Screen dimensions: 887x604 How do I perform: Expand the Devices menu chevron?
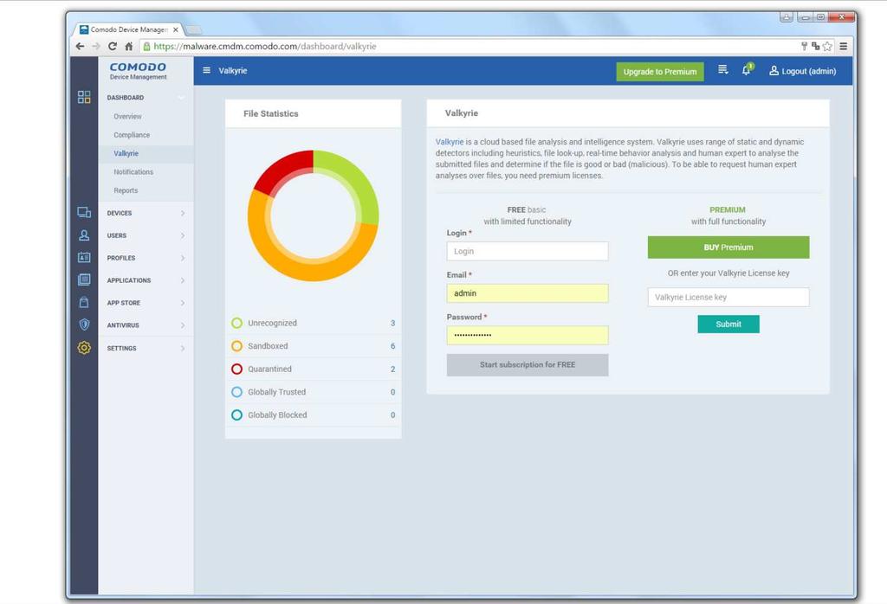tap(183, 213)
